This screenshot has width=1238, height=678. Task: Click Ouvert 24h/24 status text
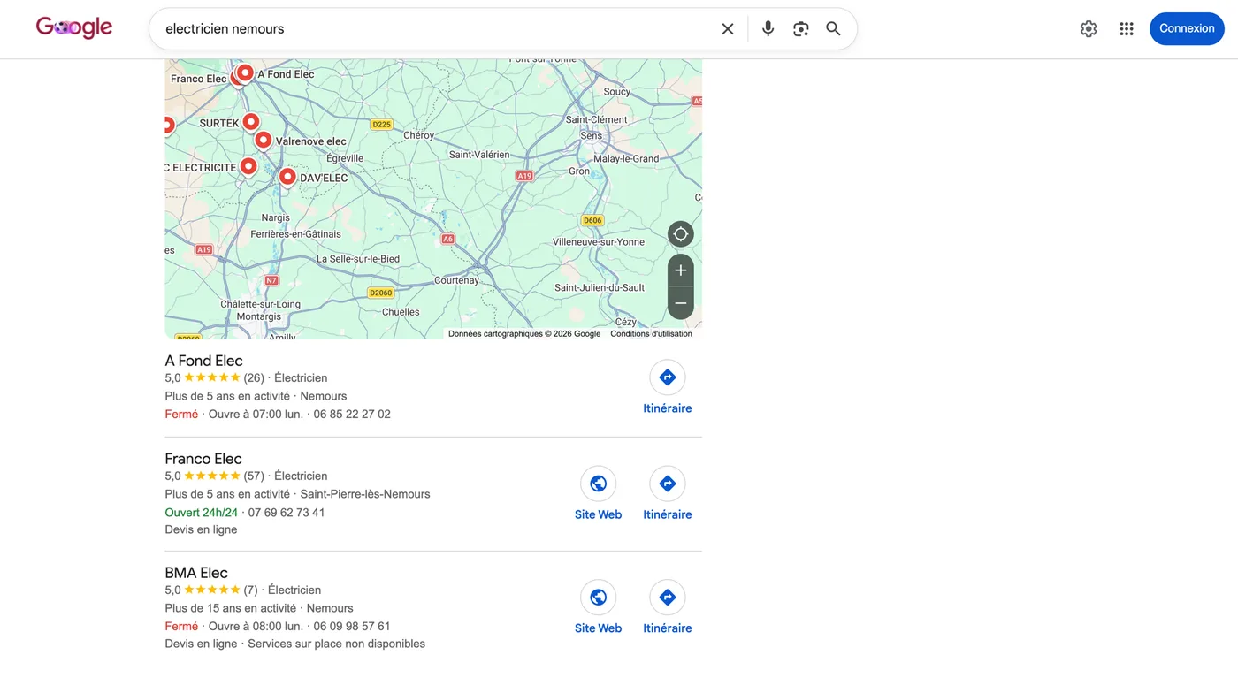[201, 513]
